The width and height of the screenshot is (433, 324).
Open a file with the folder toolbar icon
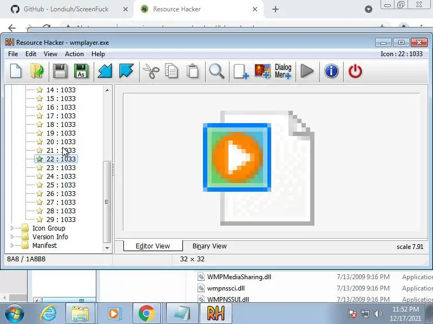(x=37, y=71)
